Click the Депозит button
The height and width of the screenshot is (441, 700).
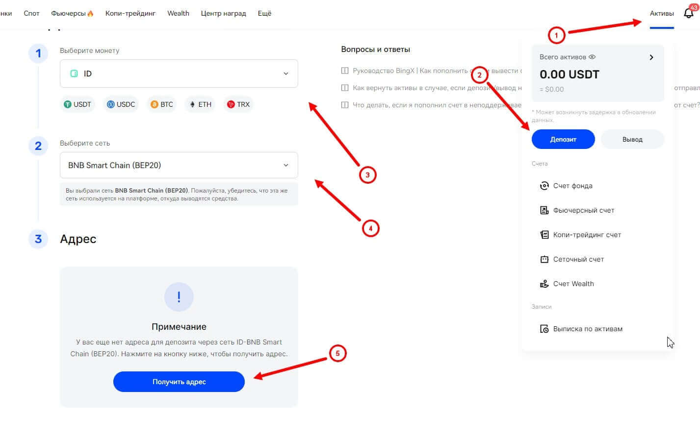pos(563,139)
